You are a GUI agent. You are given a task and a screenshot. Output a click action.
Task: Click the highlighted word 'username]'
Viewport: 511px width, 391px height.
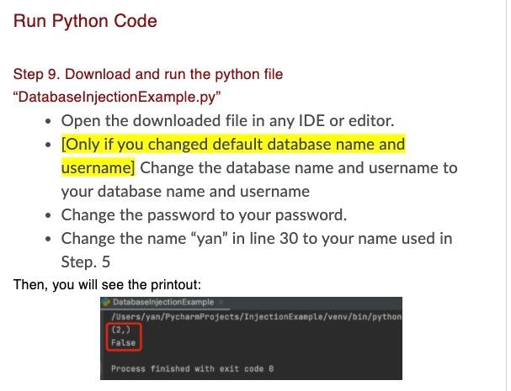(98, 167)
